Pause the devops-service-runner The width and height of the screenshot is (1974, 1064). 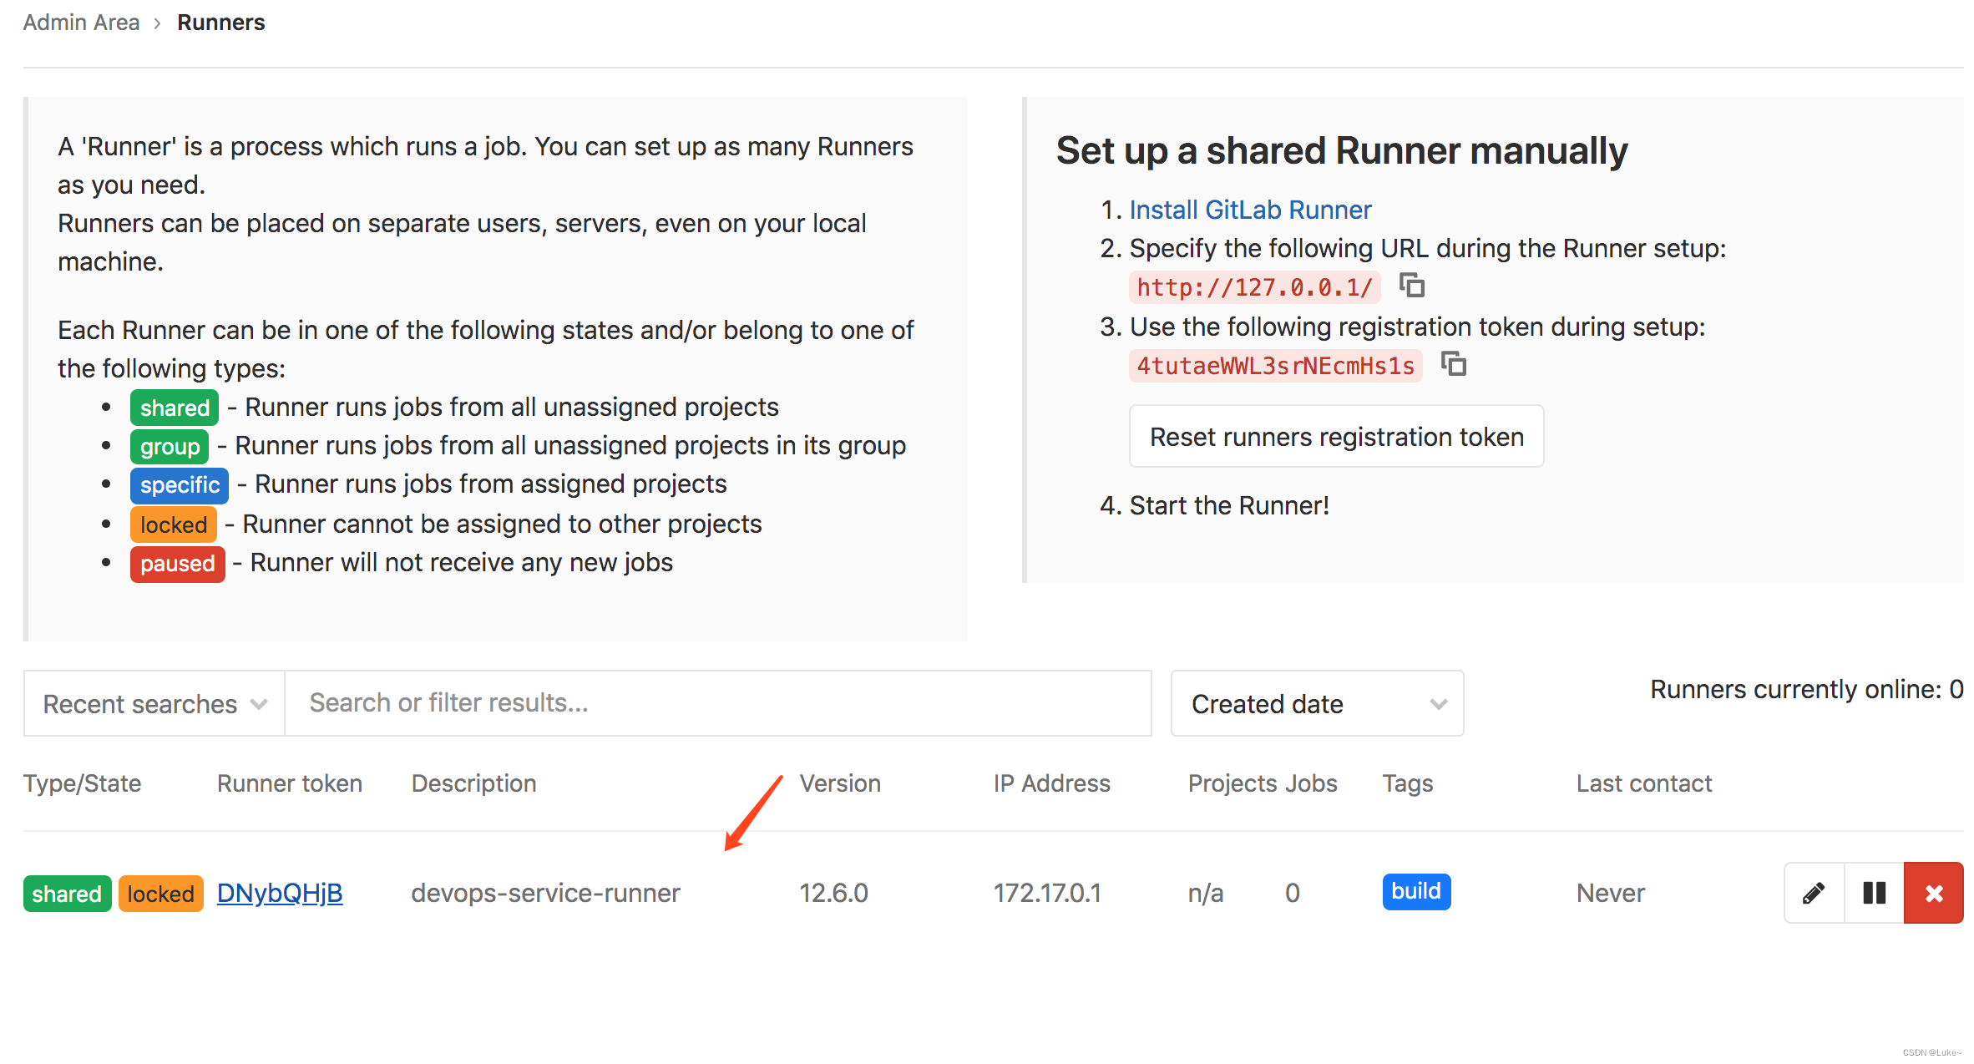click(x=1874, y=893)
